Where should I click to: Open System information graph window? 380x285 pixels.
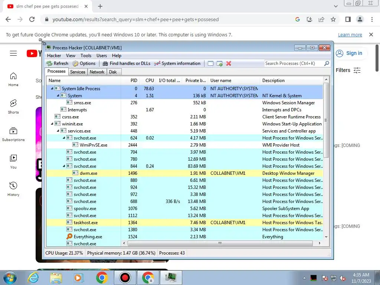[x=178, y=63]
